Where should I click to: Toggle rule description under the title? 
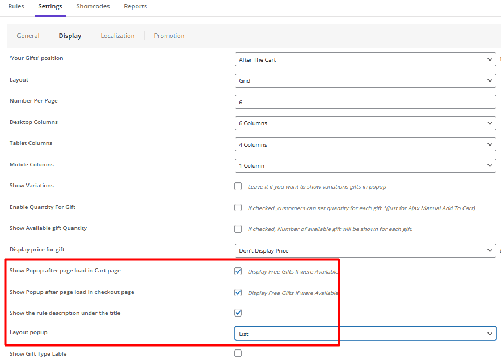click(x=238, y=312)
